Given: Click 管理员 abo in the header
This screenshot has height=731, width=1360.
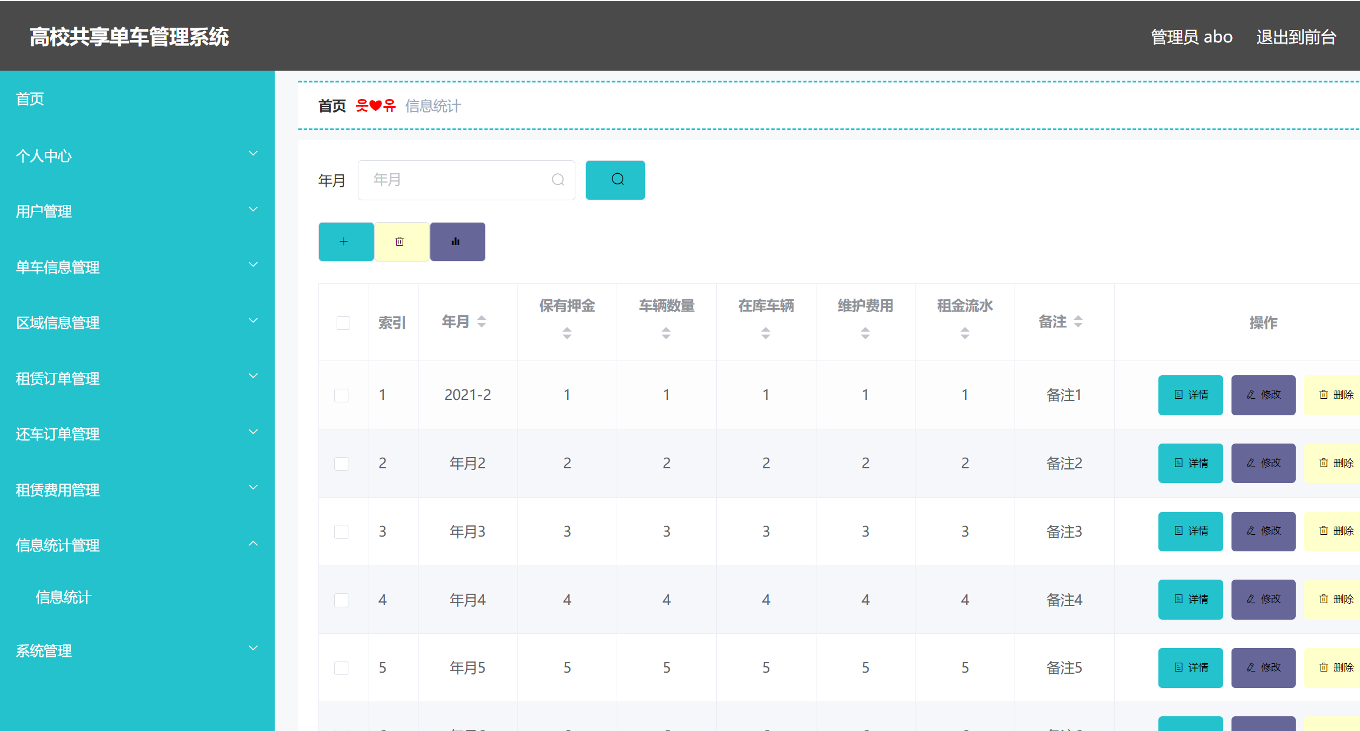Looking at the screenshot, I should pos(1191,37).
